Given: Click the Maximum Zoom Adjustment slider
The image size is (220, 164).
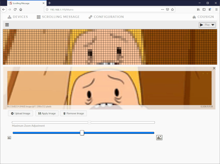Looking at the screenshot, I should (83, 123).
